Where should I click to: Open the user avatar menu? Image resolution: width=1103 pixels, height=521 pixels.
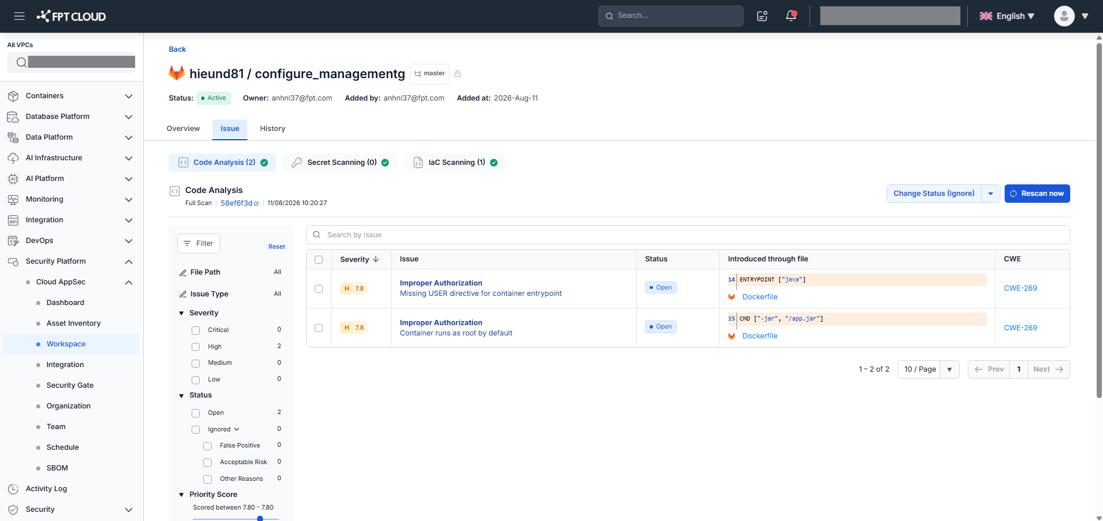pyautogui.click(x=1064, y=16)
